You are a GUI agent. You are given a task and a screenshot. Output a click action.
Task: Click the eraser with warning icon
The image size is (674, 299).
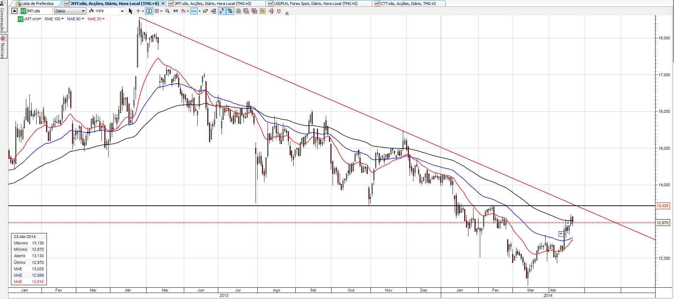pyautogui.click(x=214, y=11)
